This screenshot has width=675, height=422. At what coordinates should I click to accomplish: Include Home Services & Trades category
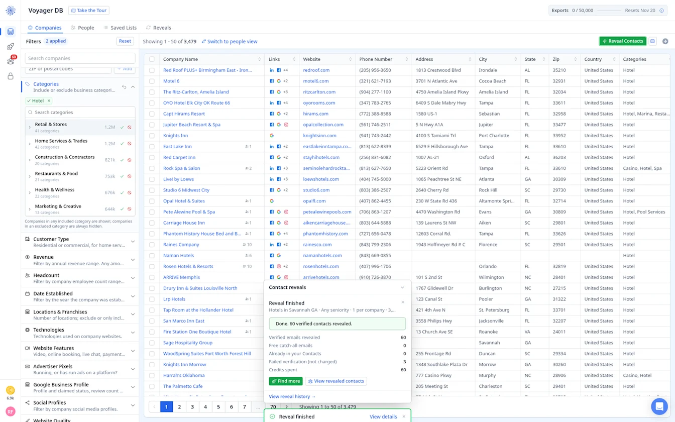(122, 144)
